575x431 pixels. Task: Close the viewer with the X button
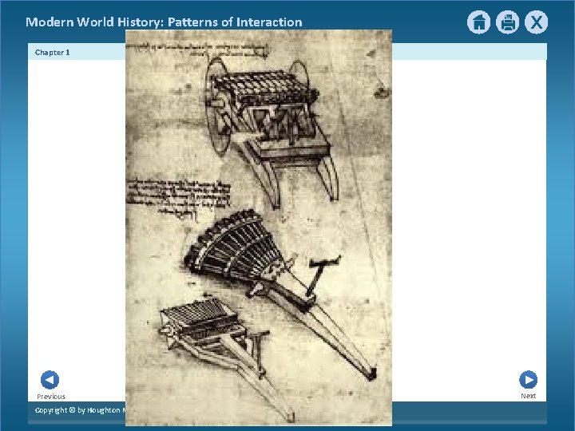point(536,22)
